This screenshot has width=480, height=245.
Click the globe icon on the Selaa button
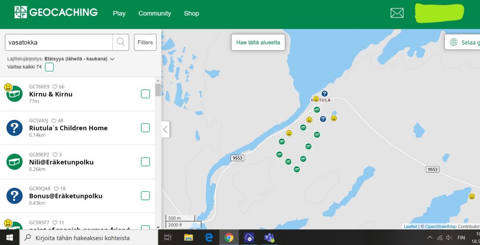tap(454, 42)
